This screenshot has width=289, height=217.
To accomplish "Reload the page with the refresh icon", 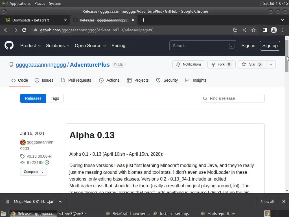I will pos(24,30).
